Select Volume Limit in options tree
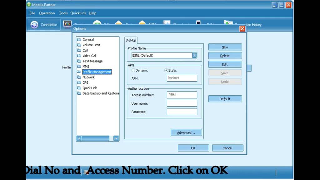Viewport: 320px width, 180px height. click(x=91, y=45)
